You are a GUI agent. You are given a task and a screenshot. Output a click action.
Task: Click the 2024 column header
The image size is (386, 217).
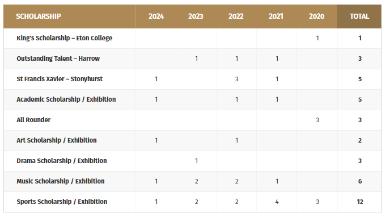click(x=156, y=16)
